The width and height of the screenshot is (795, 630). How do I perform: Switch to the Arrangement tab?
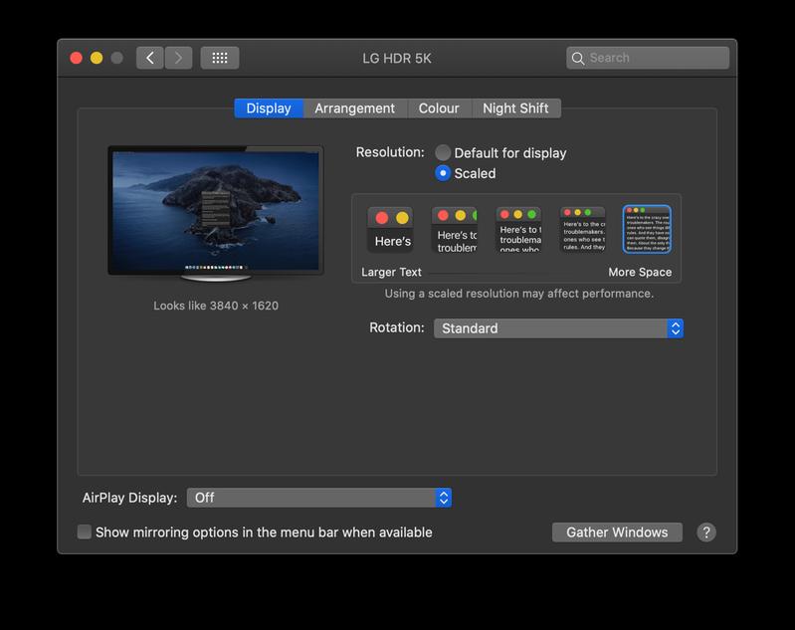point(355,108)
